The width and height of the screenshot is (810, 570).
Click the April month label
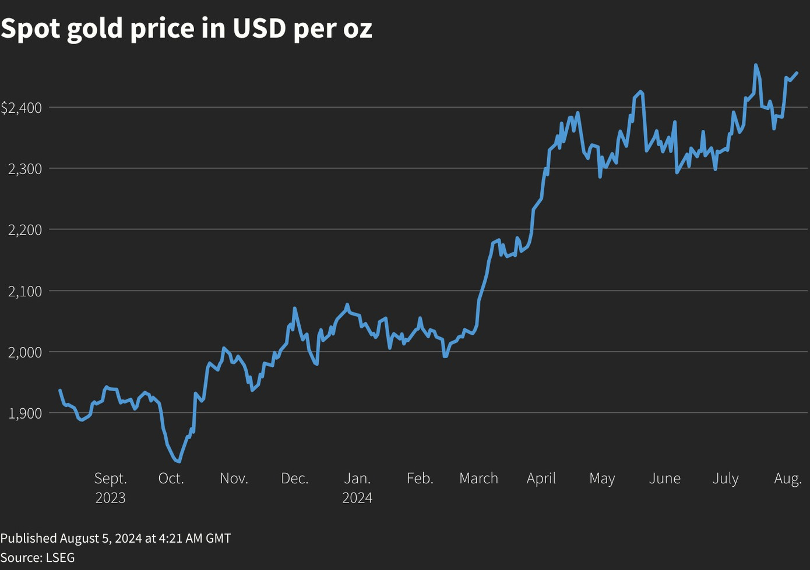tap(541, 479)
